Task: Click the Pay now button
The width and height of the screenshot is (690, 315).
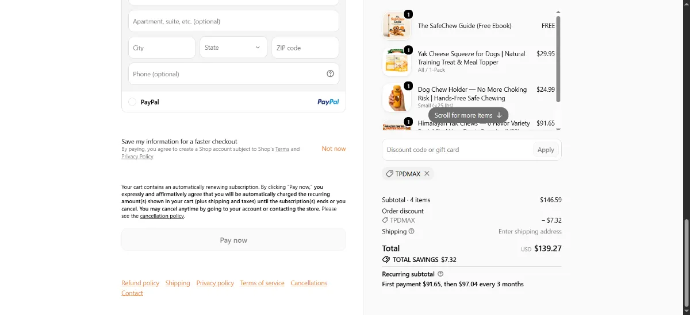Action: tap(233, 240)
